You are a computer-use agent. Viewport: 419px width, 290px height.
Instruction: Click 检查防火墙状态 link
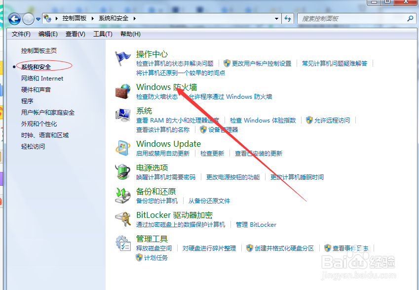157,96
